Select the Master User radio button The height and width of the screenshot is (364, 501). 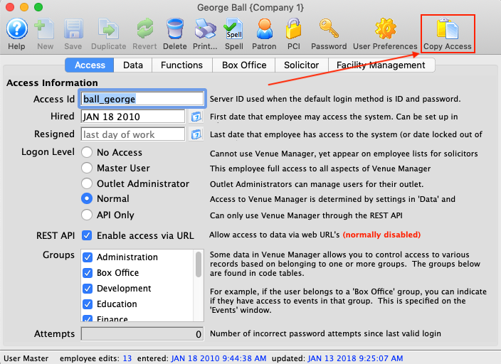pos(87,168)
